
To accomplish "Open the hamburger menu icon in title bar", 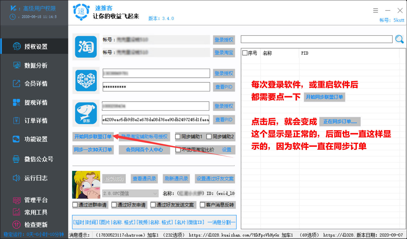I will [x=376, y=11].
